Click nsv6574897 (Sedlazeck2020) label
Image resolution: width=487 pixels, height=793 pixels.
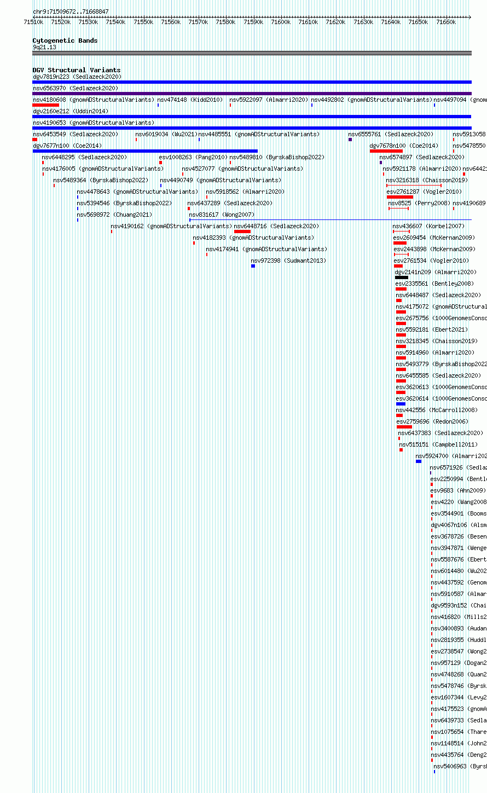(x=422, y=157)
